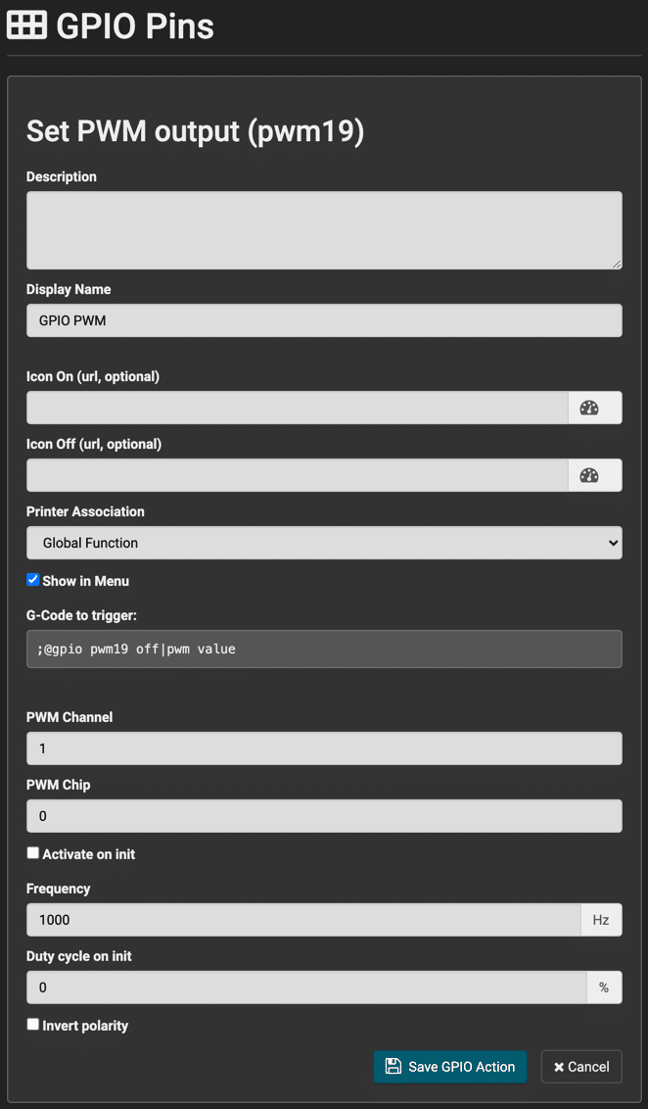Expand the Global Function dropdown arrow
The image size is (648, 1109).
click(612, 543)
